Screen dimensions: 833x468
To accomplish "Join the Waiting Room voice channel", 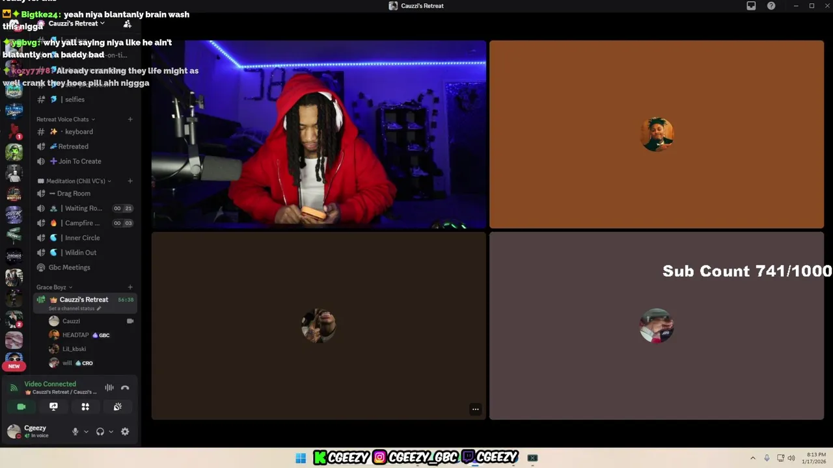I will pos(86,209).
